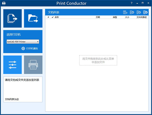
Task: Open the print settings sliders tile
Action: [x=13, y=65]
